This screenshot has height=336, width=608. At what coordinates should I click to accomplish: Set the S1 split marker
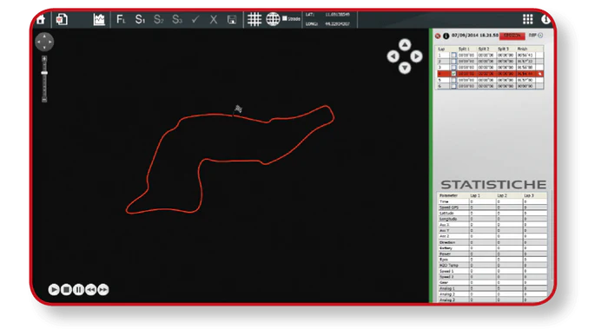[140, 19]
